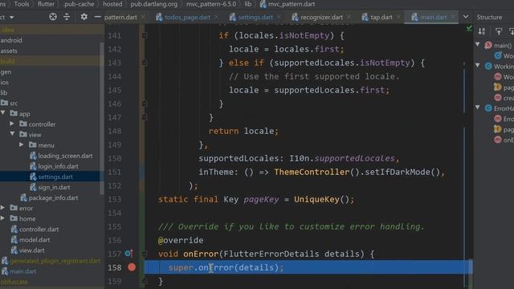
Task: Fold onError method at line 157
Action: tap(145, 254)
